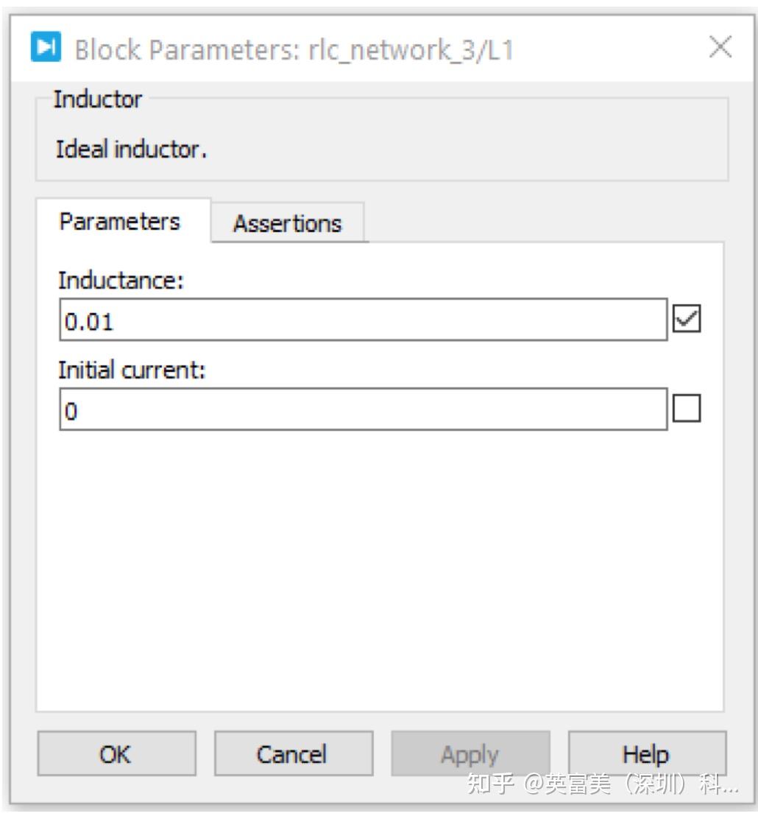Screen dimensions: 758x816
Task: Click the "Inductance:" label
Action: coord(120,281)
